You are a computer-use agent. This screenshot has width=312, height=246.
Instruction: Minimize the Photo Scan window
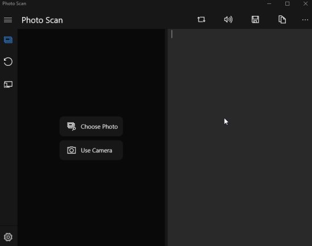pos(269,3)
